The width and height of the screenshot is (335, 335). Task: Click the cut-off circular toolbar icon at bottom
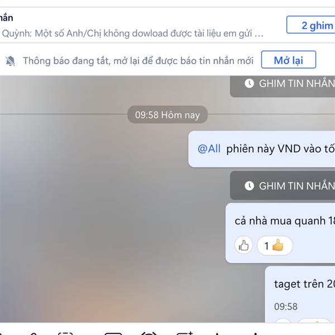pyautogui.click(x=149, y=333)
